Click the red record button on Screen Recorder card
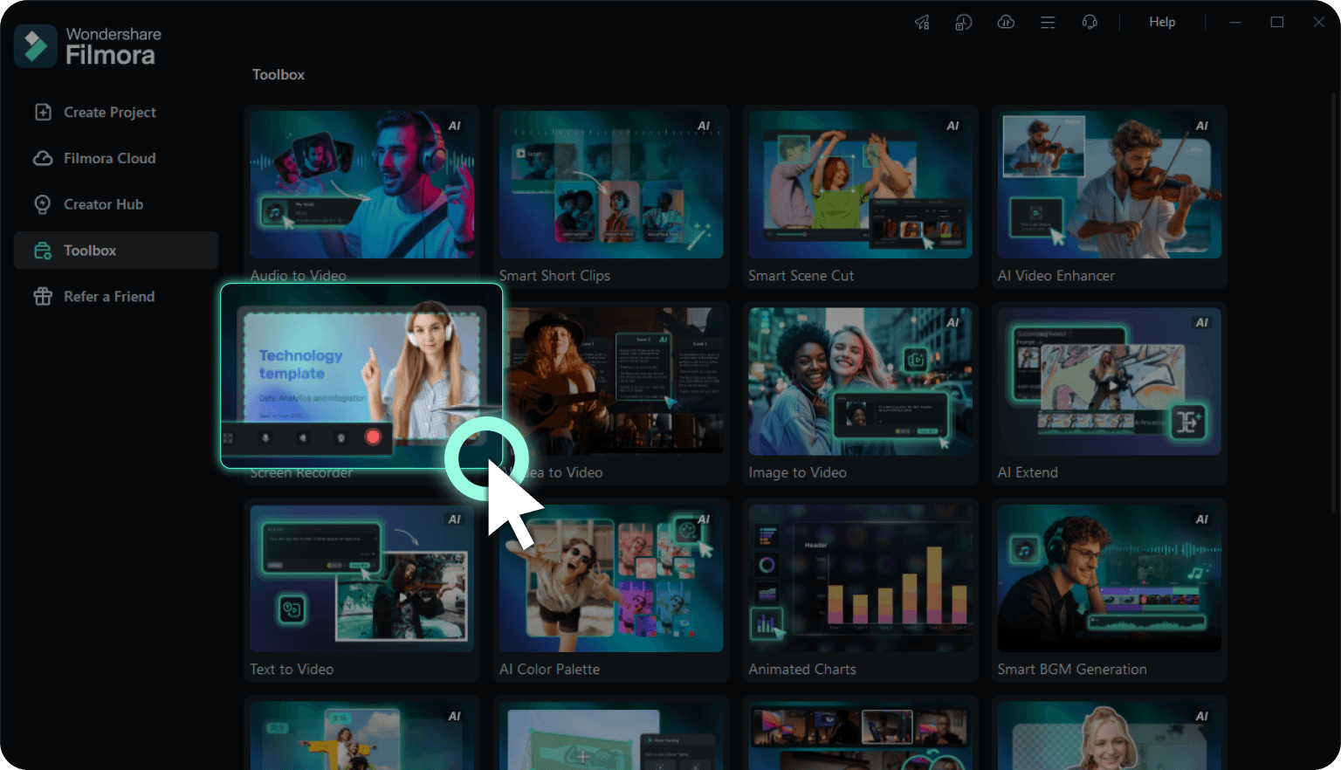Viewport: 1341px width, 770px height. pos(373,437)
